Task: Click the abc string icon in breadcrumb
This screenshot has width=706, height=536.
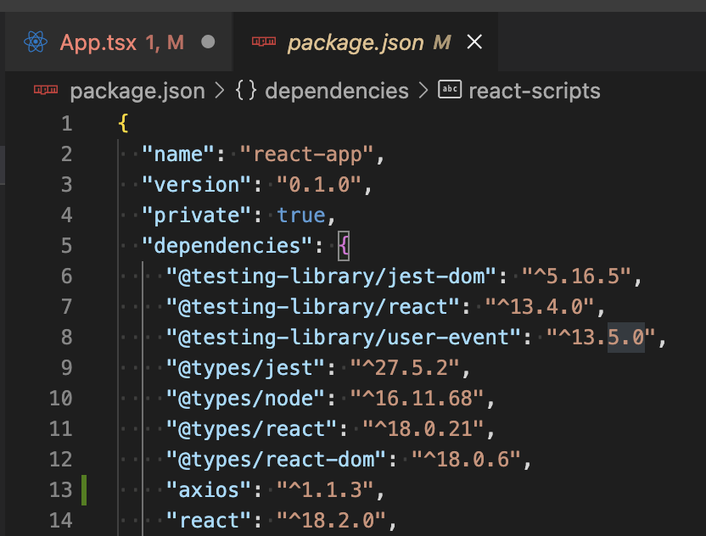Action: (450, 90)
